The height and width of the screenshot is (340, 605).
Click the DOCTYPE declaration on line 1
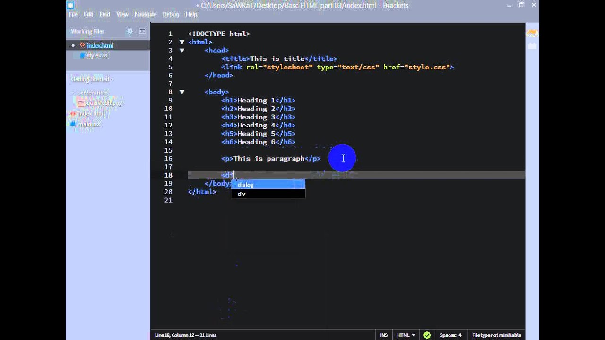(219, 34)
